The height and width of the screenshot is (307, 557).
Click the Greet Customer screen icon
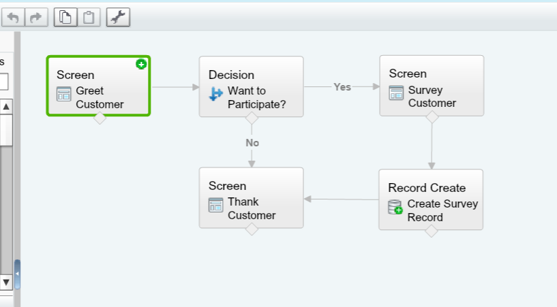(x=64, y=94)
